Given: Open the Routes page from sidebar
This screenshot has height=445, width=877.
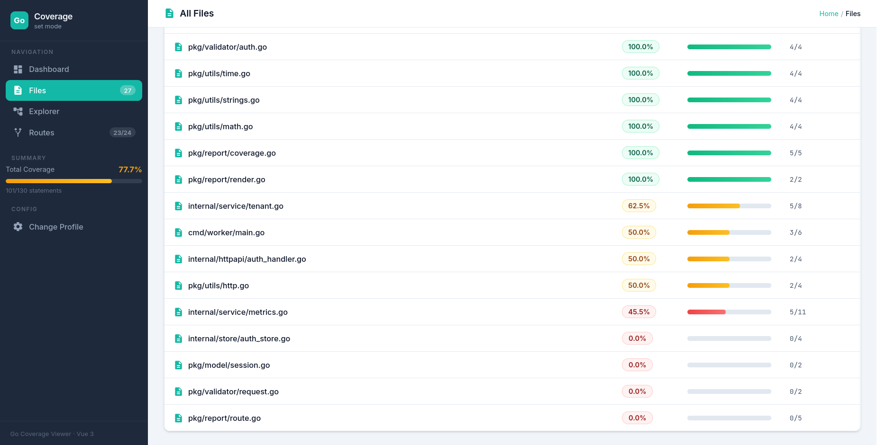Looking at the screenshot, I should (42, 133).
